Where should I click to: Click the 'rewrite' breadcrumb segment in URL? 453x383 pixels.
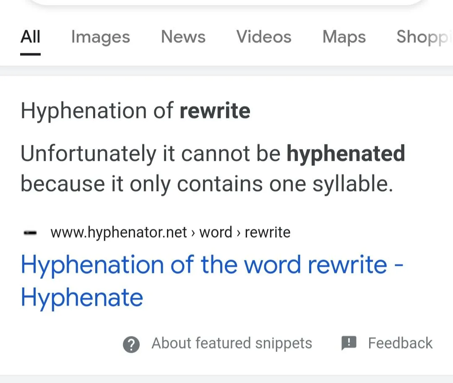(x=267, y=232)
